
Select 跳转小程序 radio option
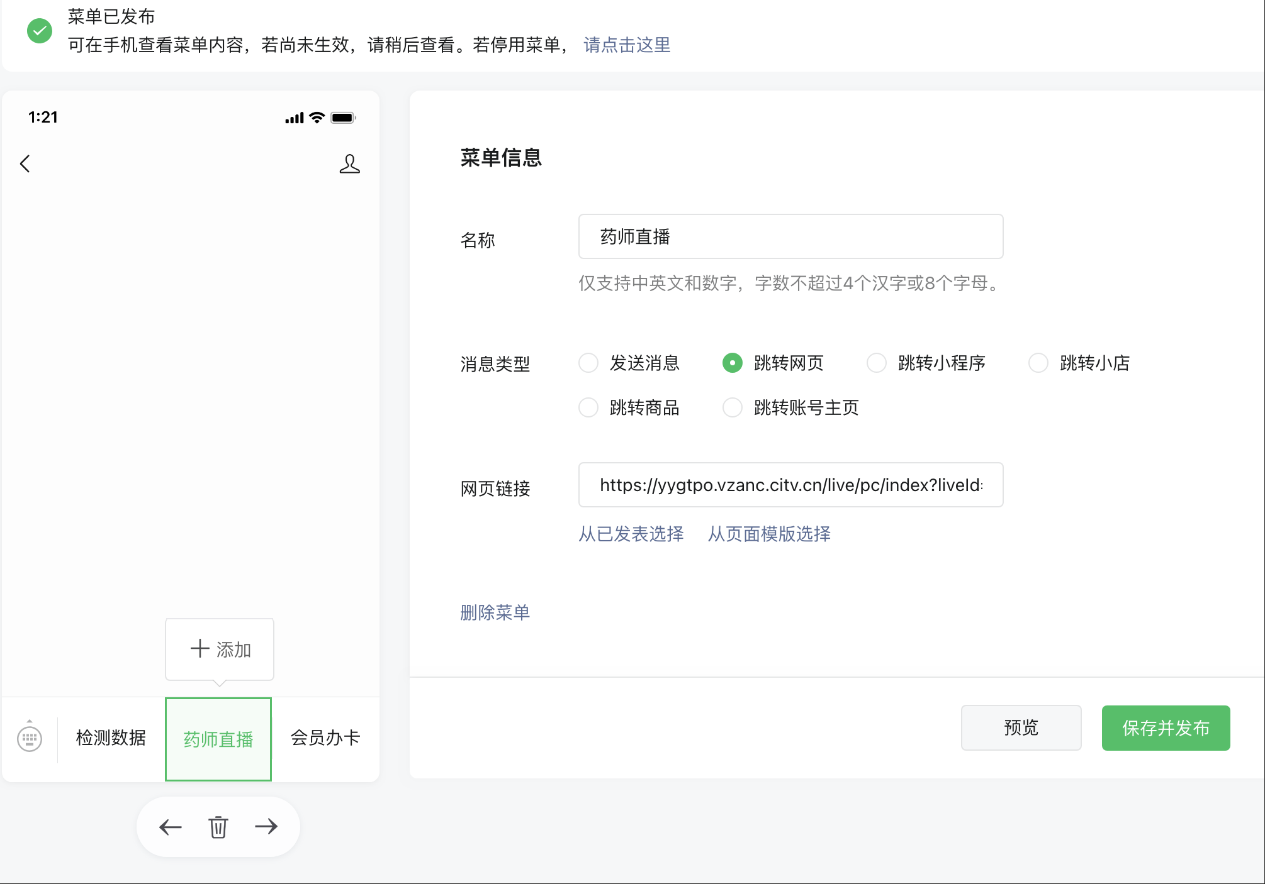(877, 363)
